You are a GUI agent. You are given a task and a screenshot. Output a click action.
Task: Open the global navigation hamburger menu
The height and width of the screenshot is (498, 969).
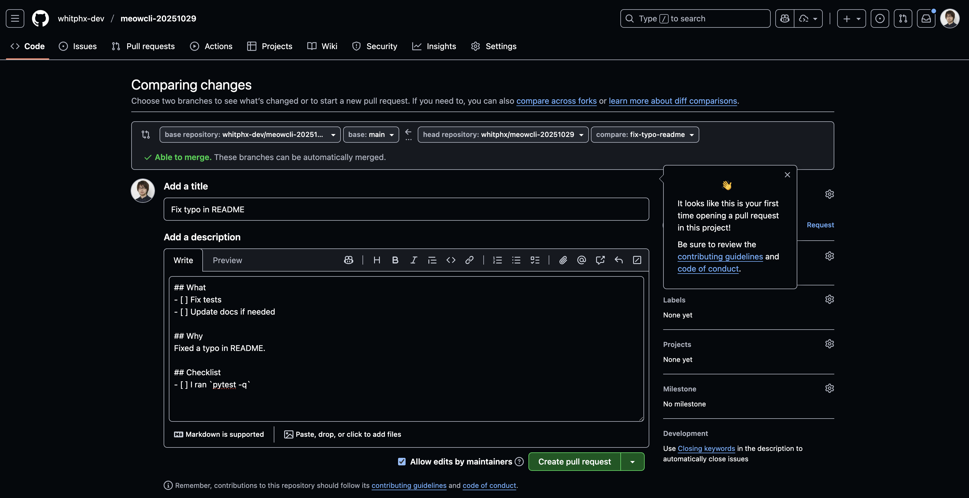[15, 18]
